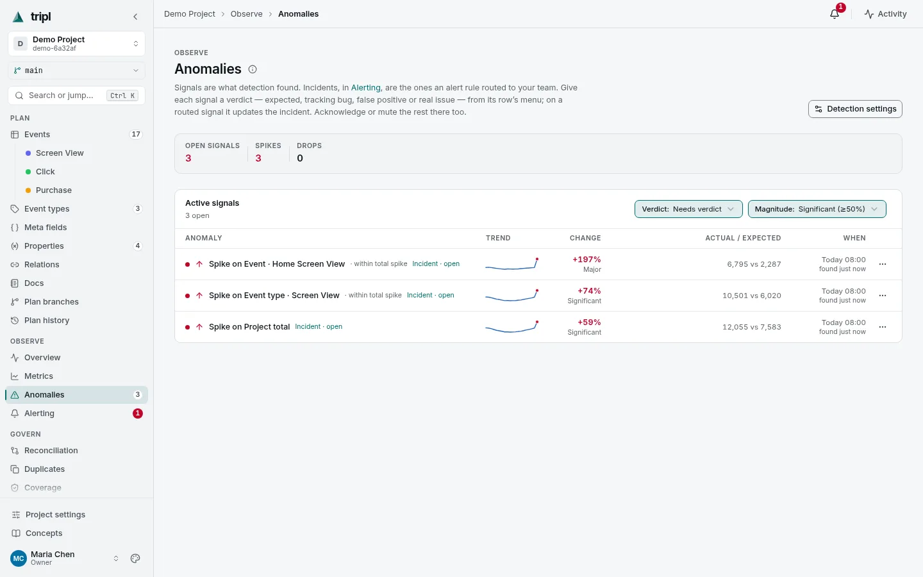The width and height of the screenshot is (923, 577).
Task: Expand the Maria Chen account menu
Action: pyautogui.click(x=64, y=558)
